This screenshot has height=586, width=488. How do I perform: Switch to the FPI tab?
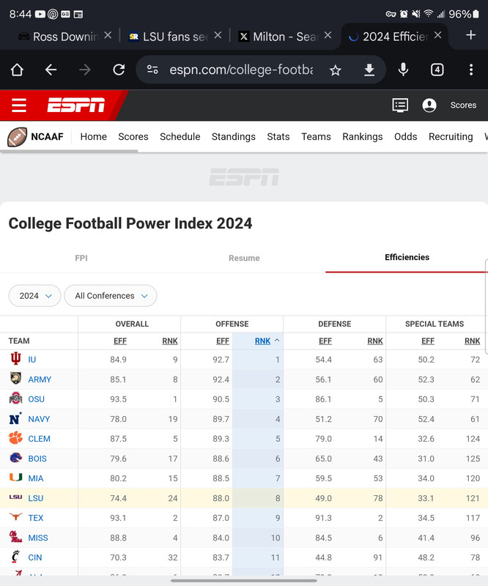click(x=81, y=258)
